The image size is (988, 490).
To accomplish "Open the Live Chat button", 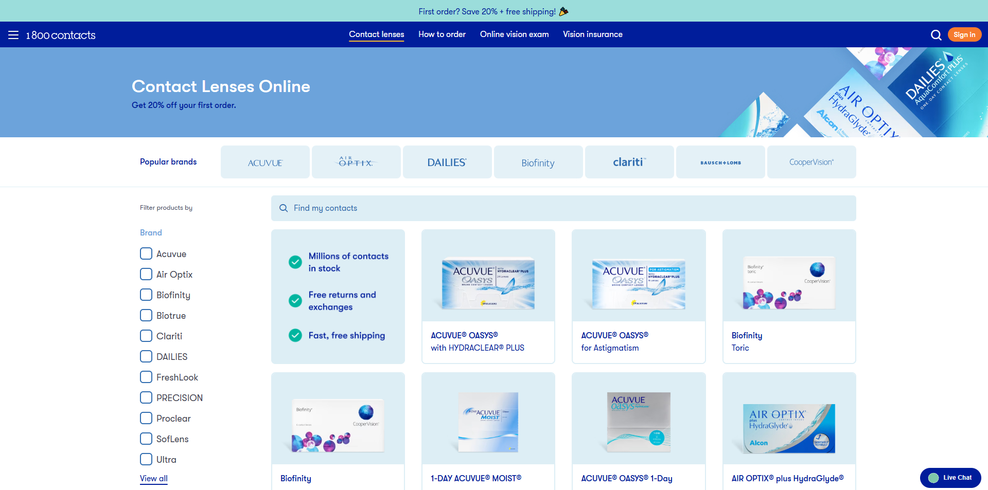I will click(x=950, y=478).
